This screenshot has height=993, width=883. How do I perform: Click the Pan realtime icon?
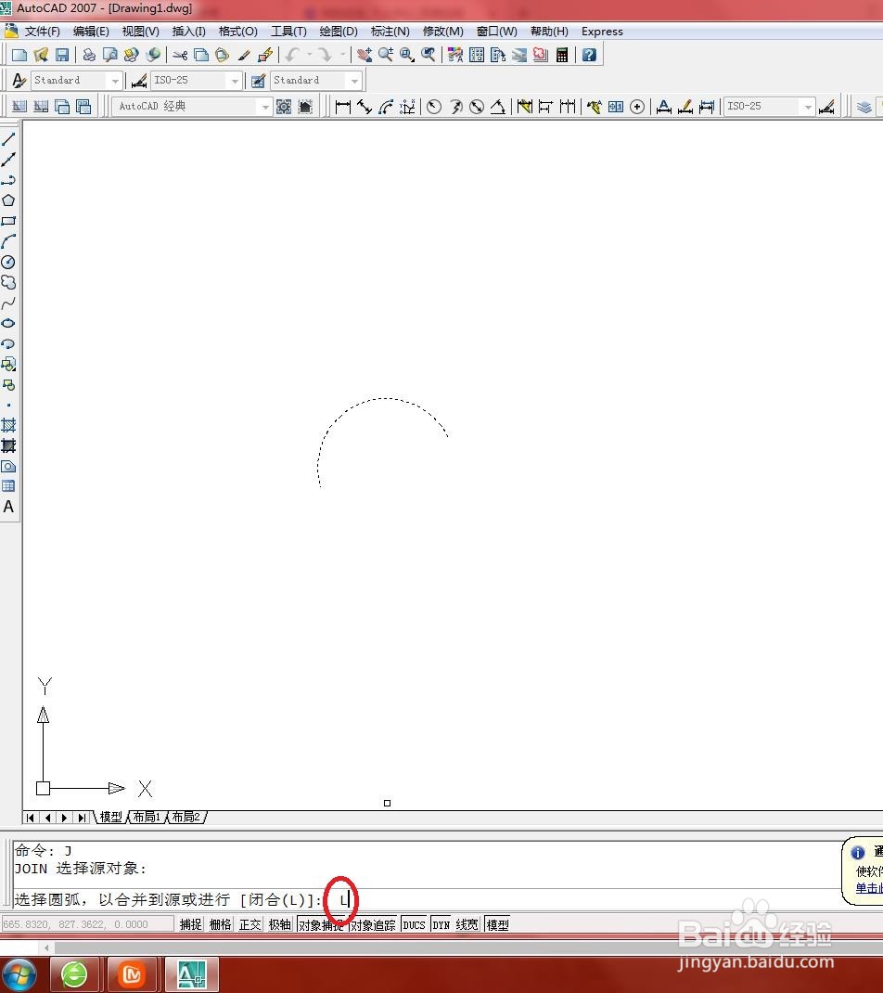(364, 55)
